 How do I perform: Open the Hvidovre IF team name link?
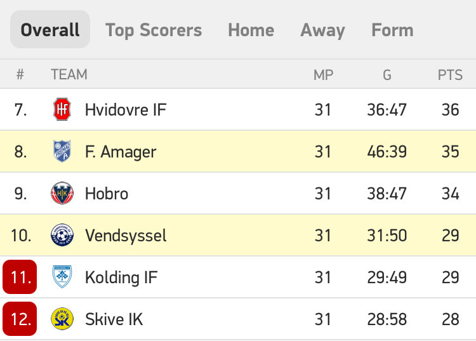point(126,110)
